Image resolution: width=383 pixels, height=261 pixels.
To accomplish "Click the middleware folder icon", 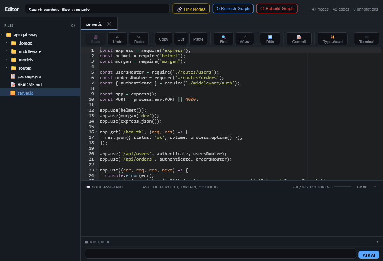I will [14, 51].
